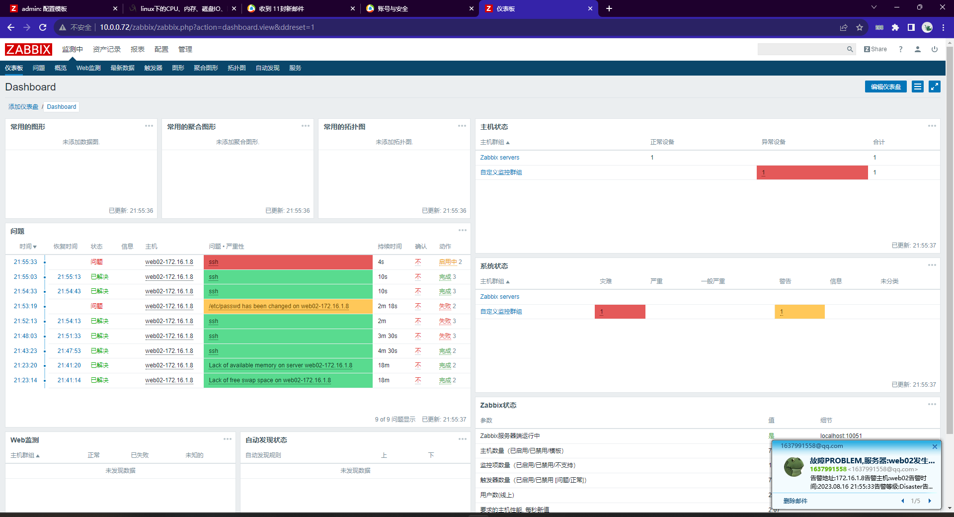Share this page from the address bar
The height and width of the screenshot is (517, 954).
844,27
